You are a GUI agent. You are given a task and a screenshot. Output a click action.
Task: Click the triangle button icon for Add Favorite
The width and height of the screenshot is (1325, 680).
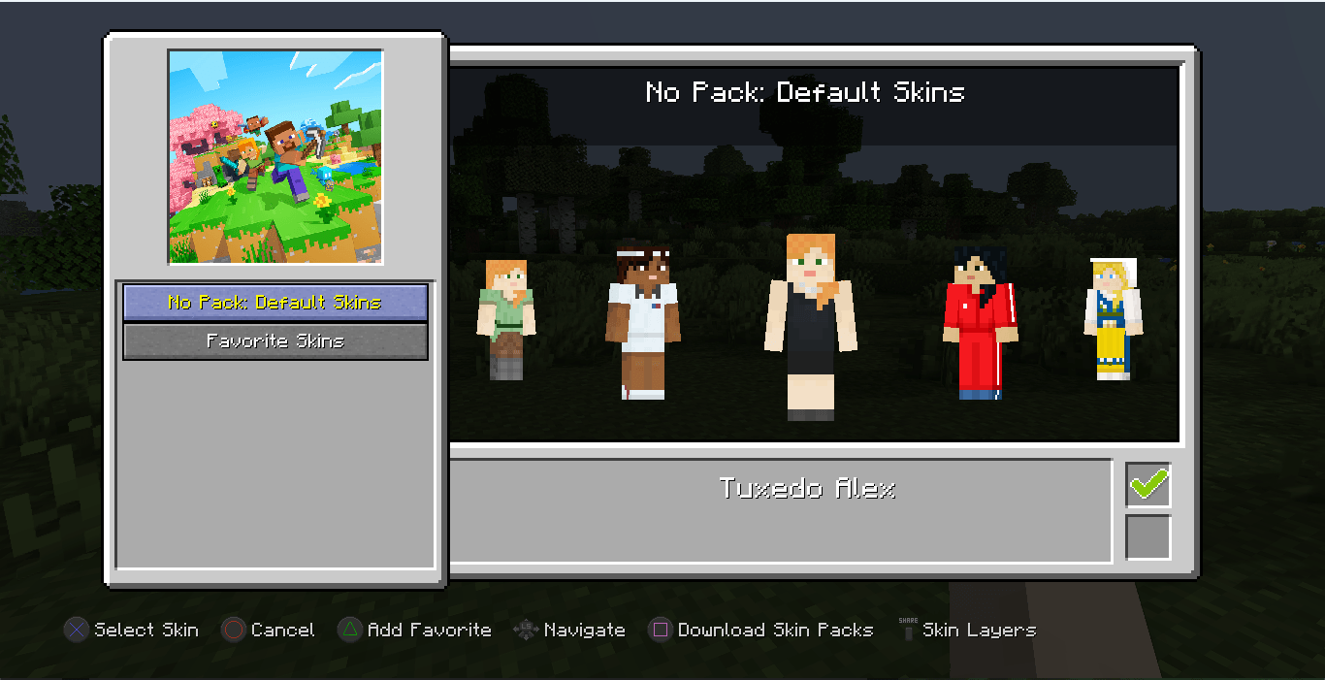click(x=349, y=630)
